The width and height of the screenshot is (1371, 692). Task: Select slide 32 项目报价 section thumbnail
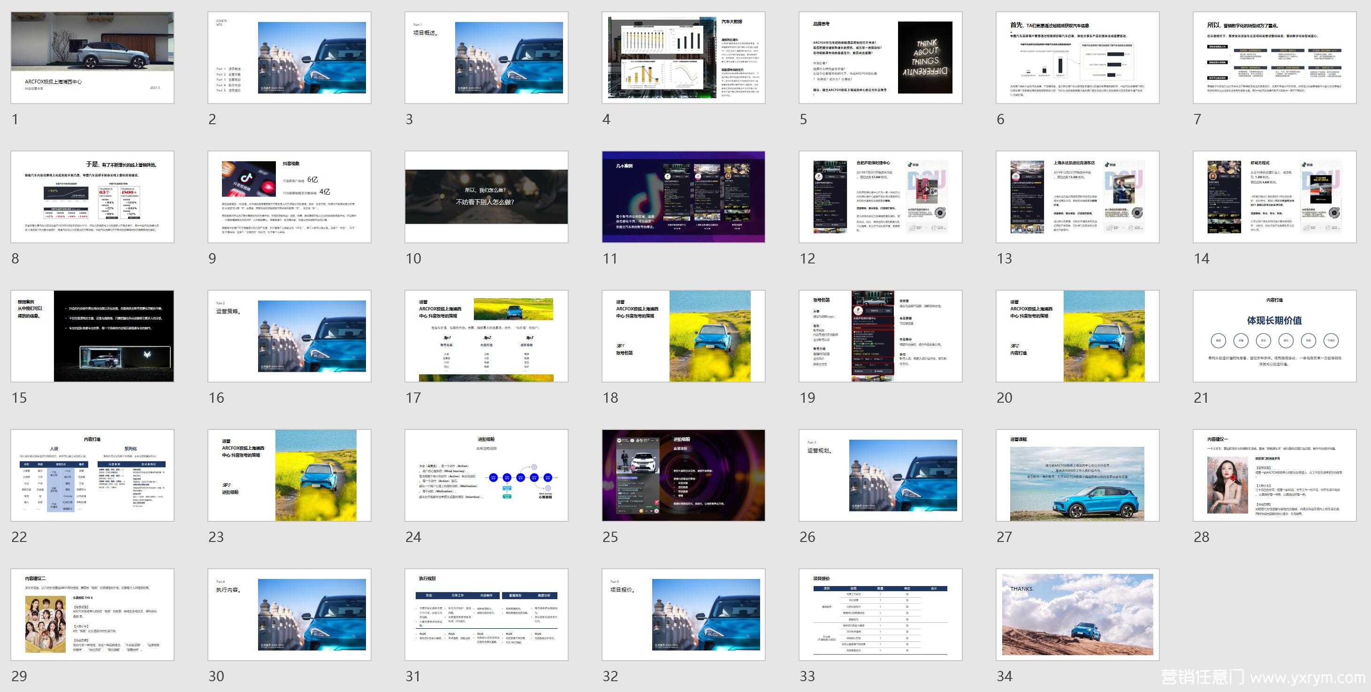click(x=683, y=615)
